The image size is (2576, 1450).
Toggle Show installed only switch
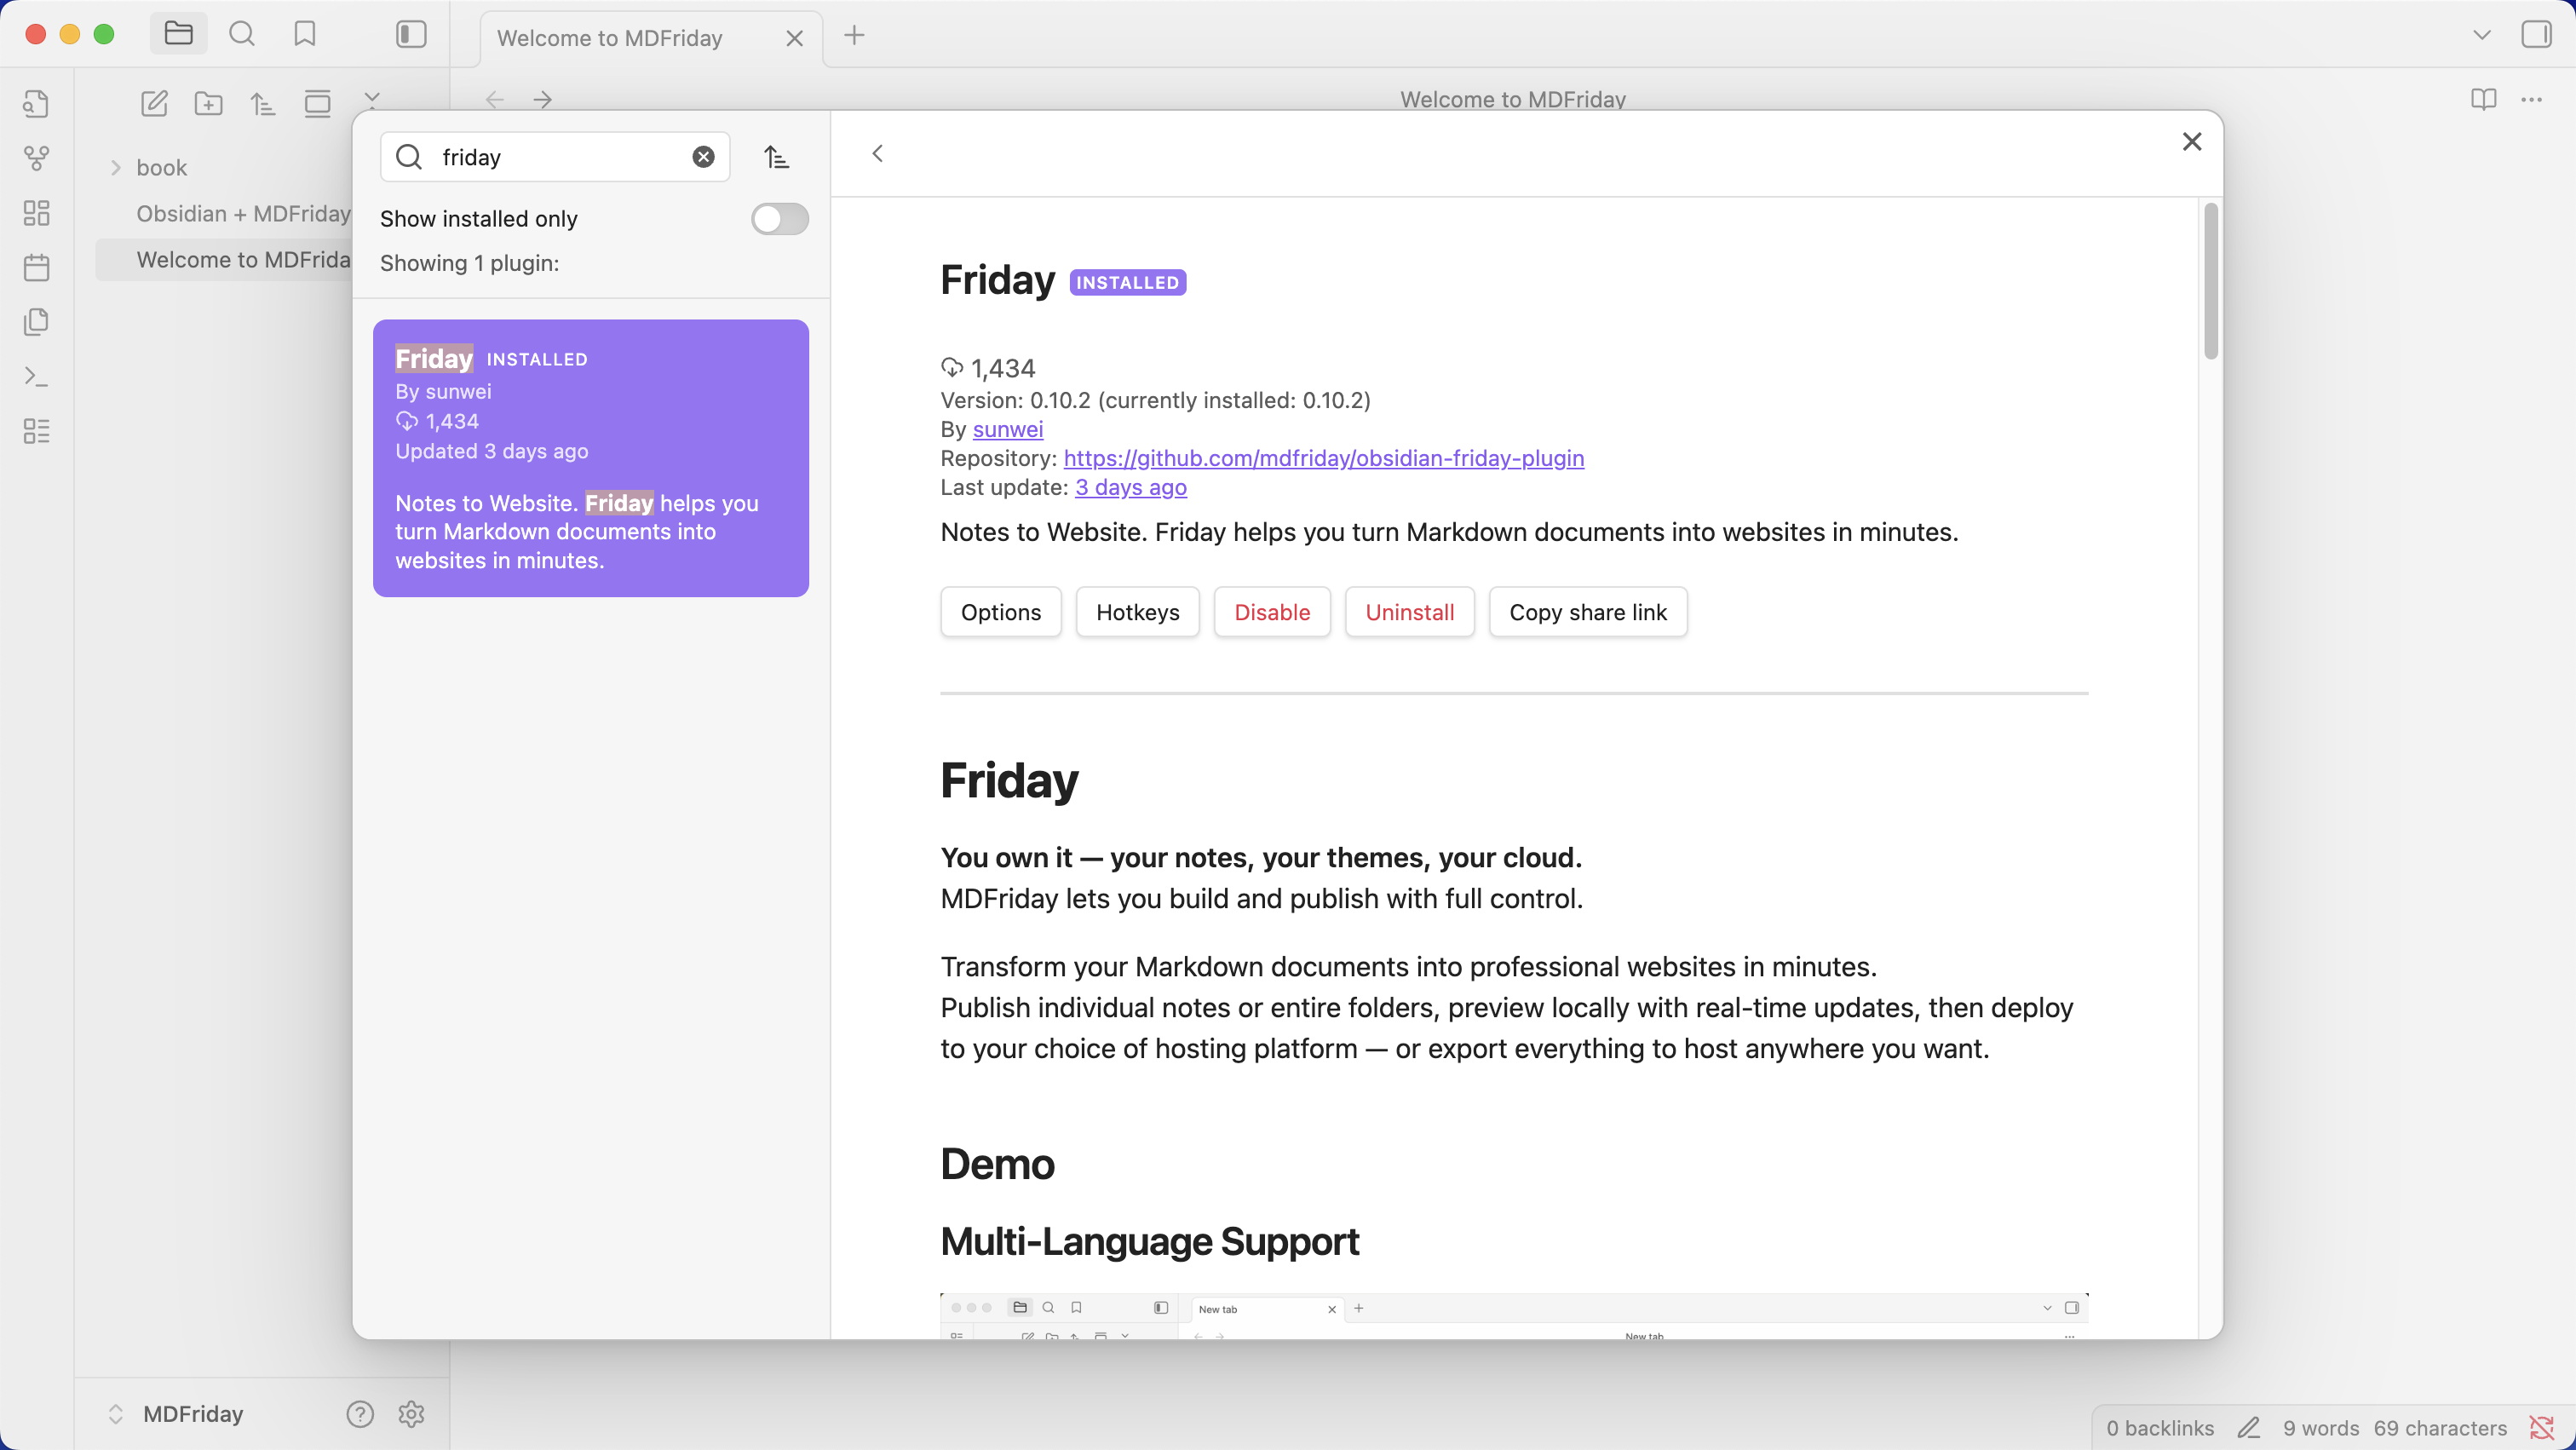tap(780, 218)
